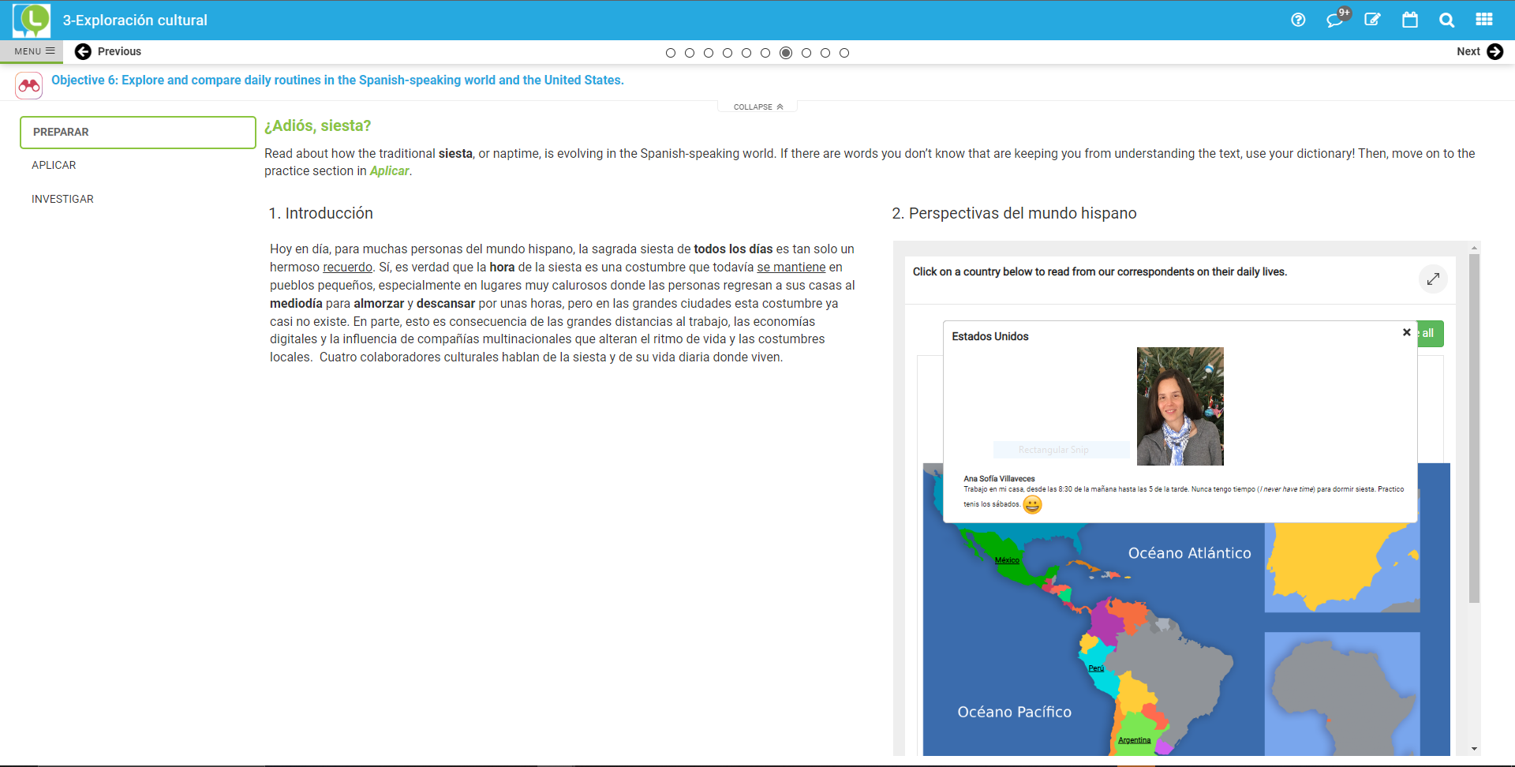Open the MENU hamburger dropdown
Screen dimensions: 1515x767
(34, 51)
